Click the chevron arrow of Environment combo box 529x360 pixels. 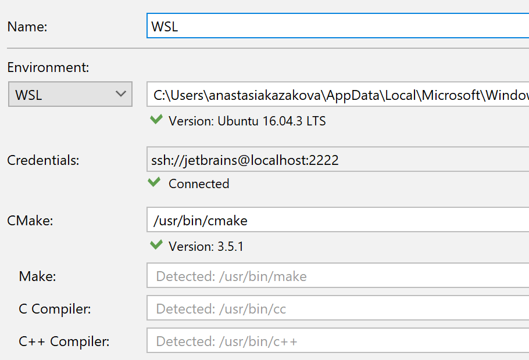[120, 94]
